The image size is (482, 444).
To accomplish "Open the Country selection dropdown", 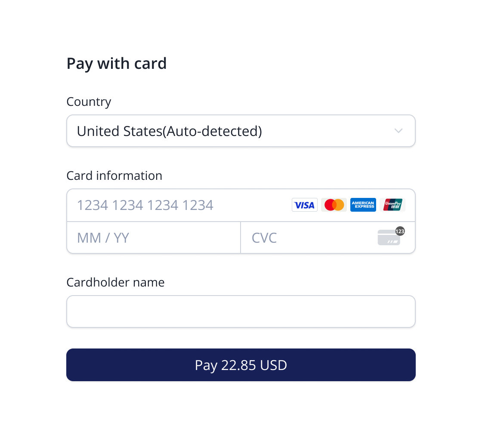I will [x=241, y=131].
